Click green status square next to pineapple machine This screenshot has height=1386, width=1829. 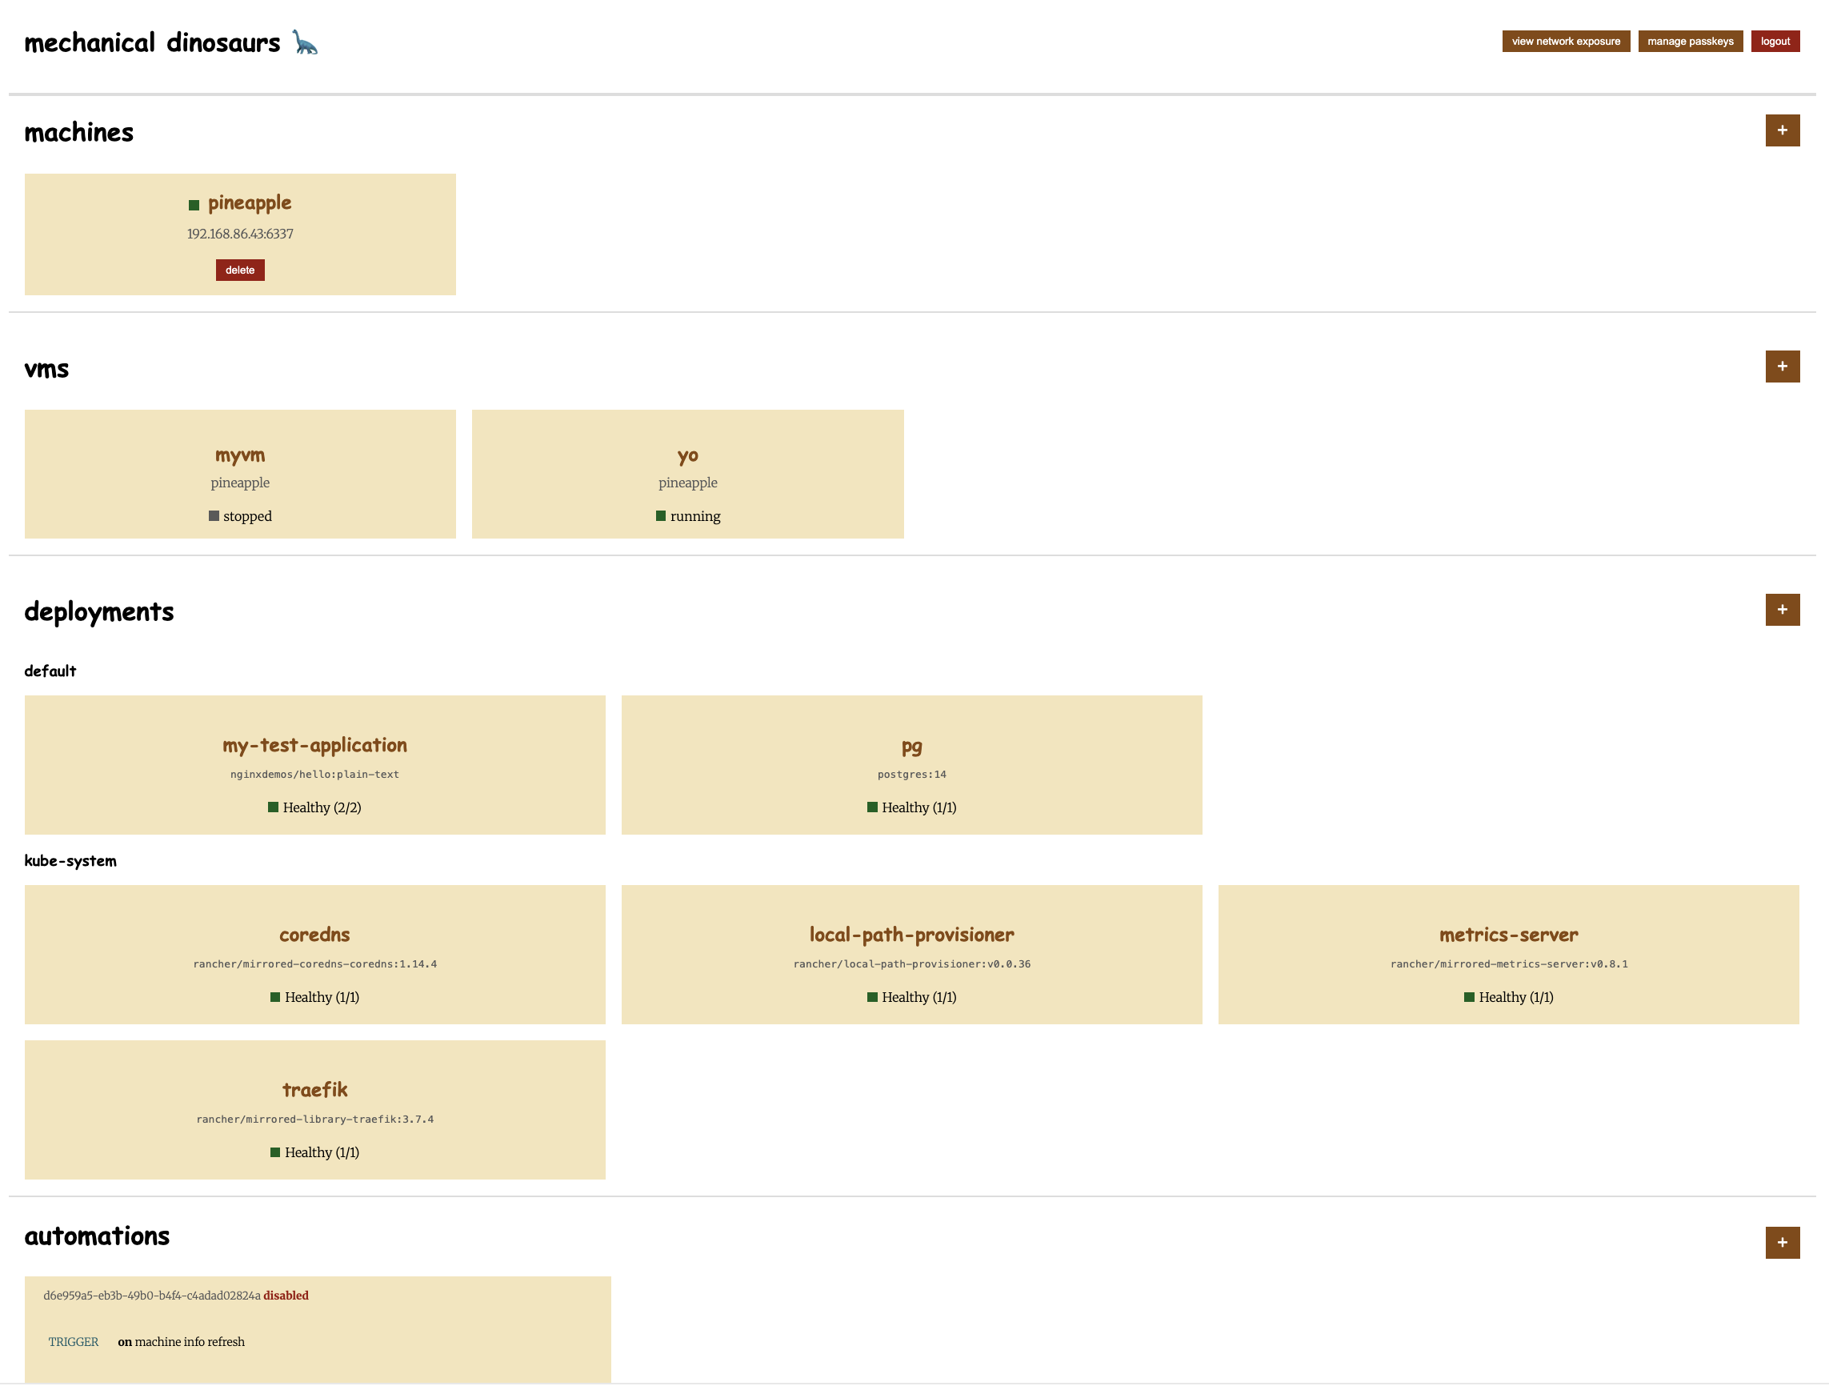(194, 205)
